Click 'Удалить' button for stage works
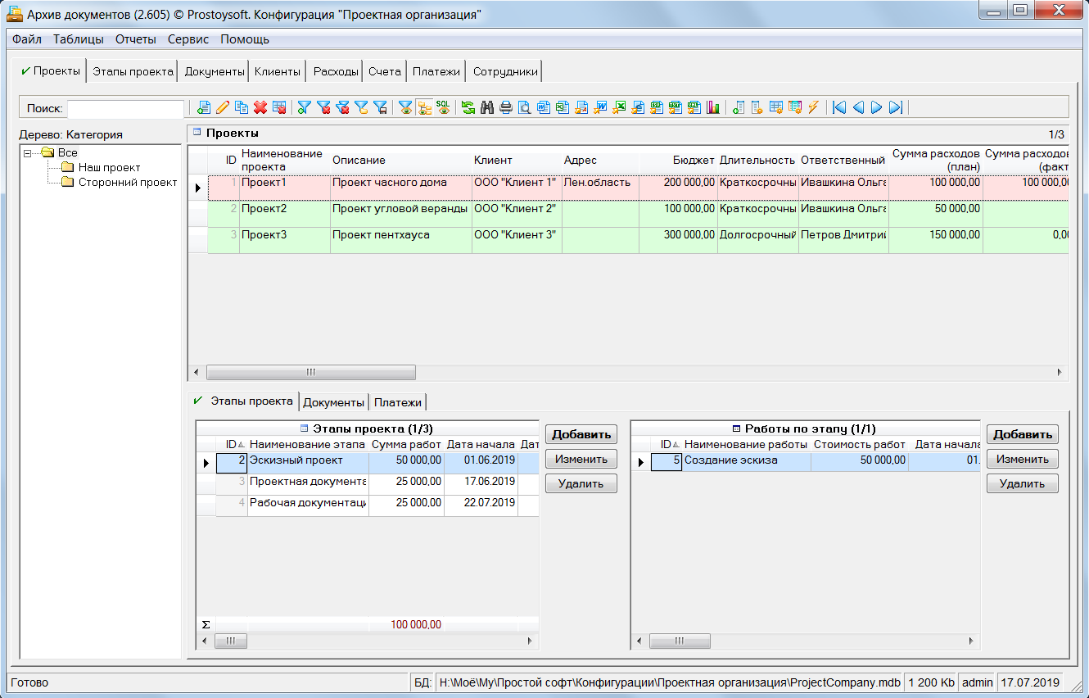This screenshot has height=698, width=1089. coord(1022,483)
